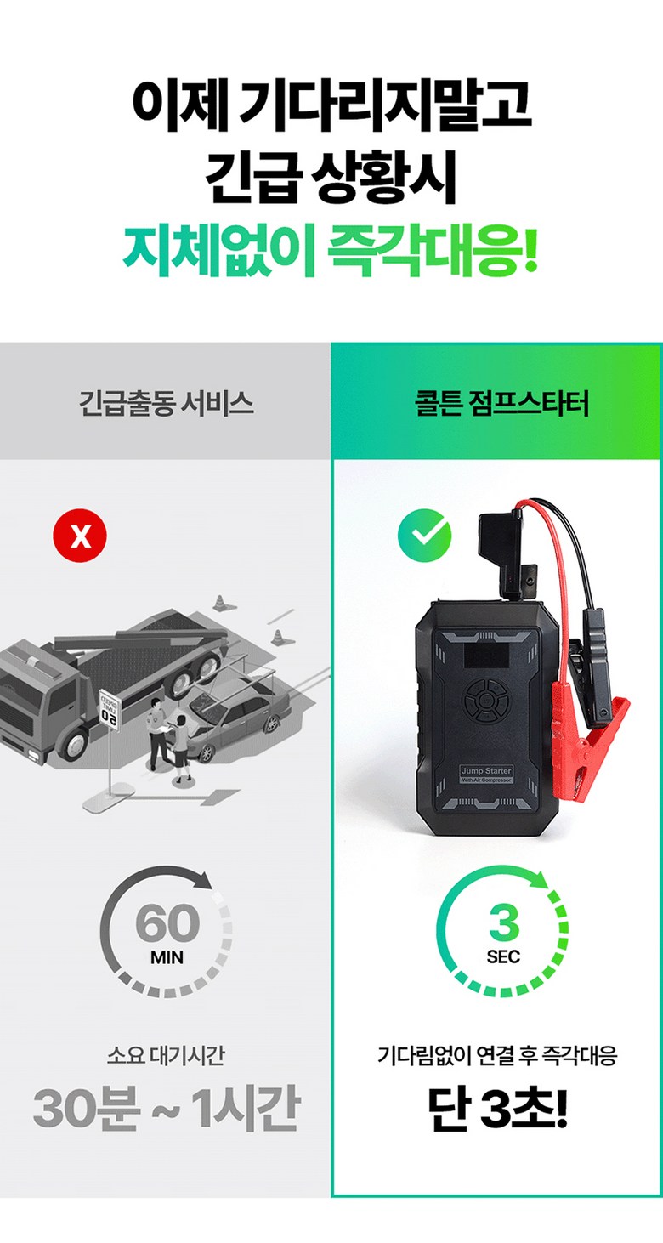This screenshot has width=663, height=1243.
Task: Select the 긴급출동 서비스 column header
Action: pos(166,402)
